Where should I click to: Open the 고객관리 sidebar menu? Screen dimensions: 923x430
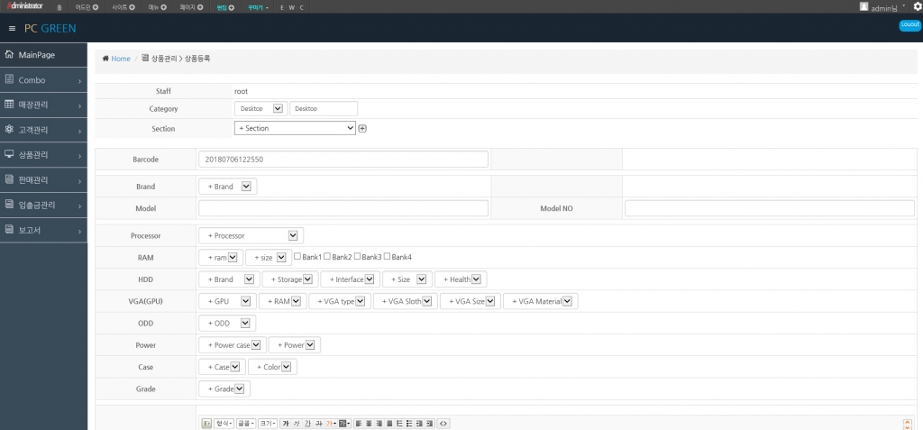(x=43, y=130)
